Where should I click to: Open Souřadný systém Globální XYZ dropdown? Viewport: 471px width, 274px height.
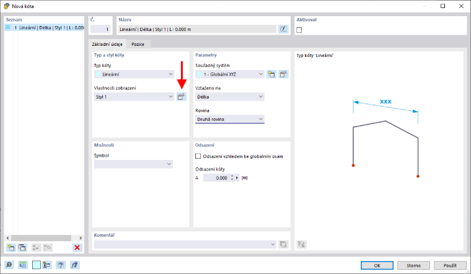tap(230, 74)
